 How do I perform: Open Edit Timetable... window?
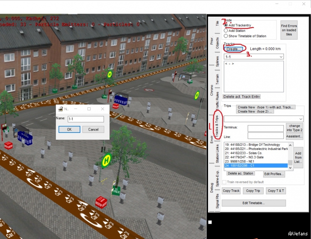point(253,203)
